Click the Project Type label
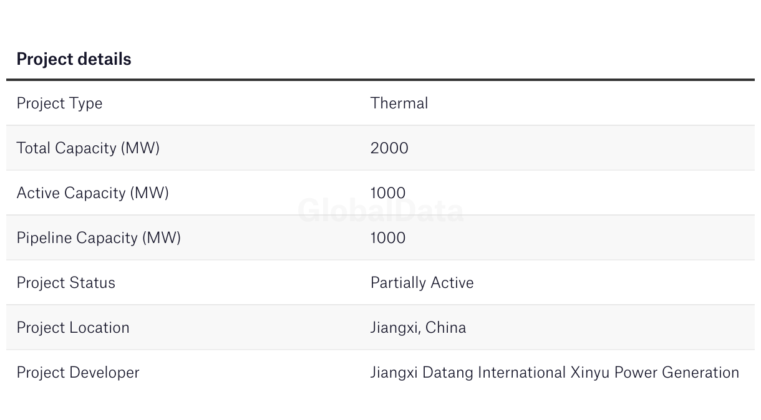Viewport: 761px width, 420px height. pos(59,103)
